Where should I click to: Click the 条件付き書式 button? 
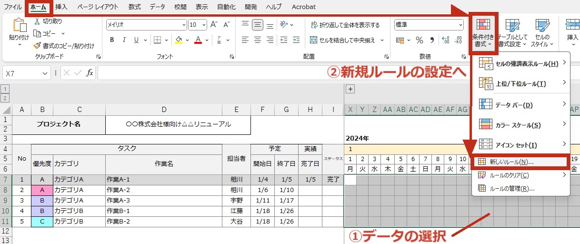(x=484, y=32)
